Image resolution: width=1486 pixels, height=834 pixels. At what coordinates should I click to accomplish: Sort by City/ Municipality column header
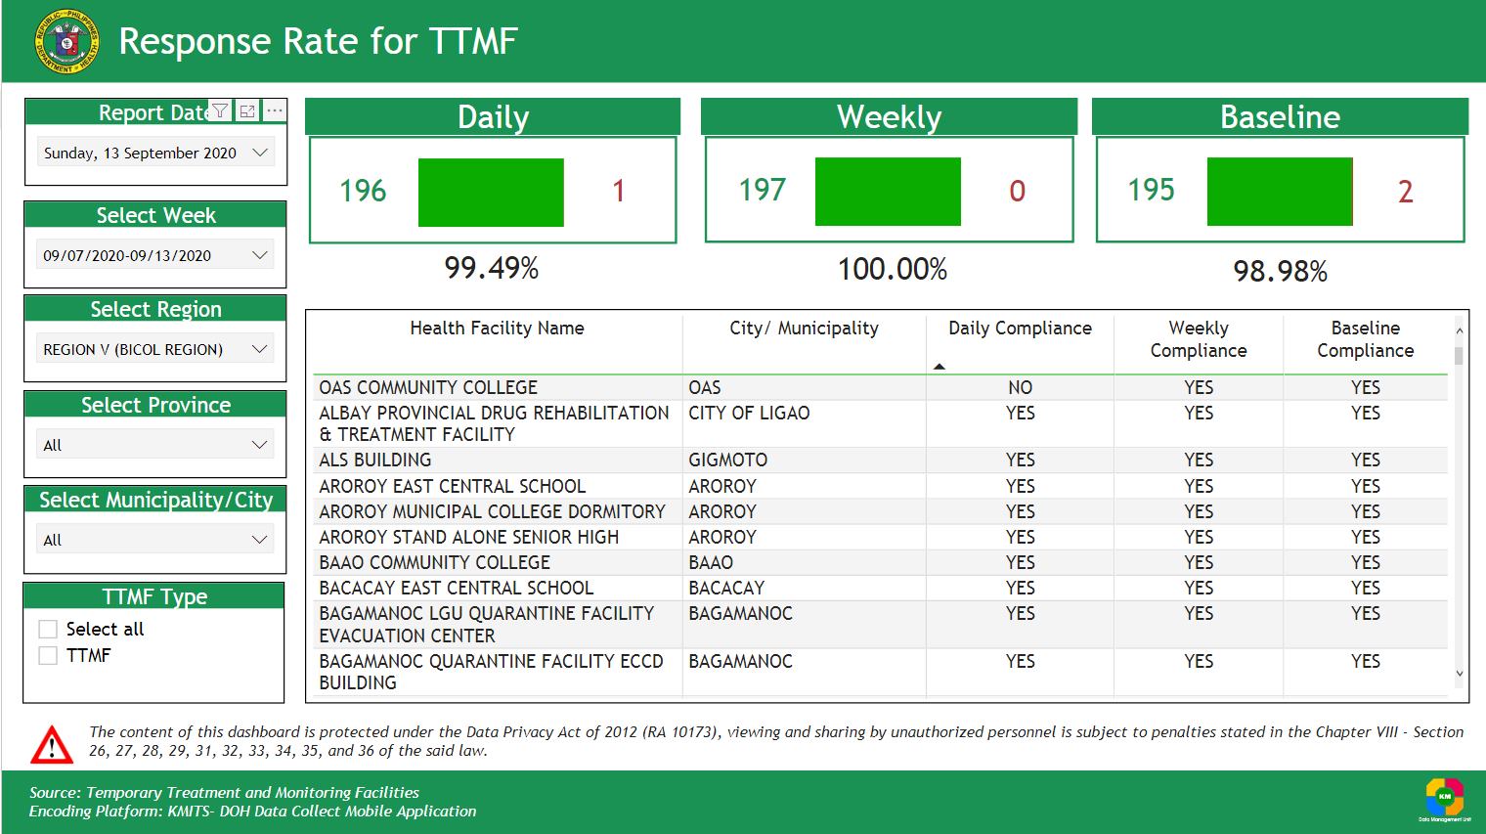(804, 329)
